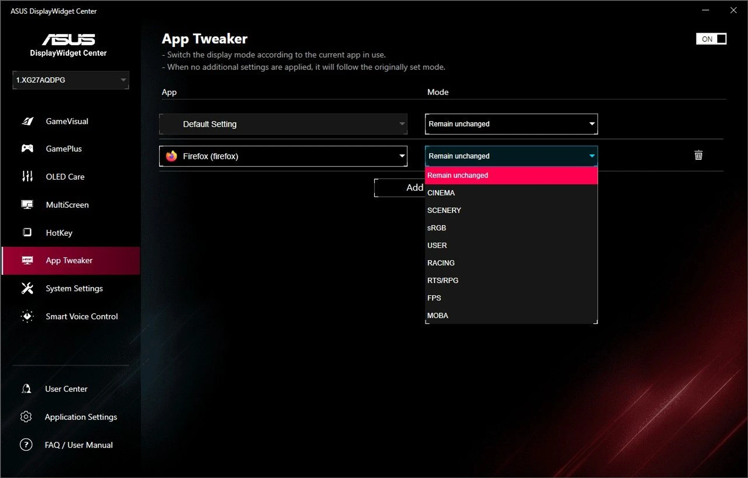Go to OLED Care section

tap(71, 176)
